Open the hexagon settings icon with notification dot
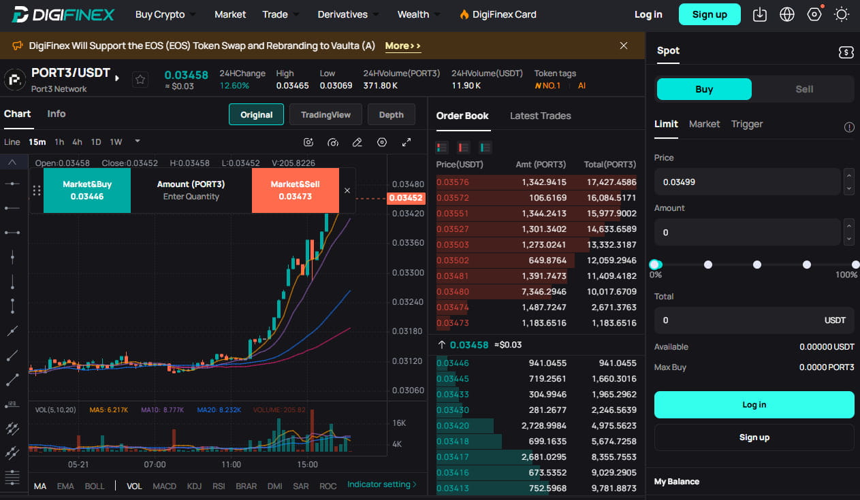The width and height of the screenshot is (860, 500). [x=814, y=14]
